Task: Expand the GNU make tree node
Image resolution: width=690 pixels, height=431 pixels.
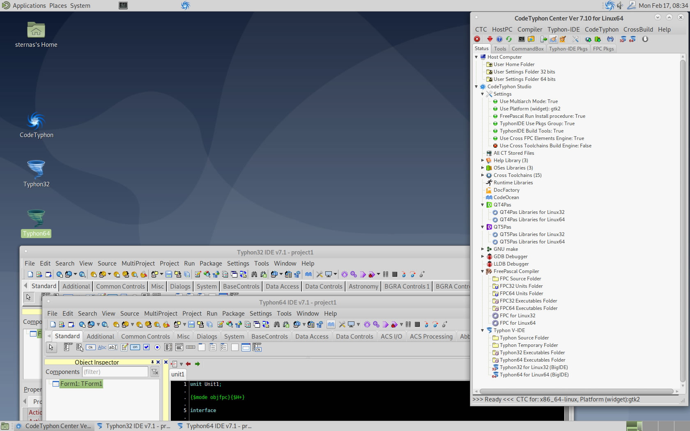Action: [x=483, y=249]
